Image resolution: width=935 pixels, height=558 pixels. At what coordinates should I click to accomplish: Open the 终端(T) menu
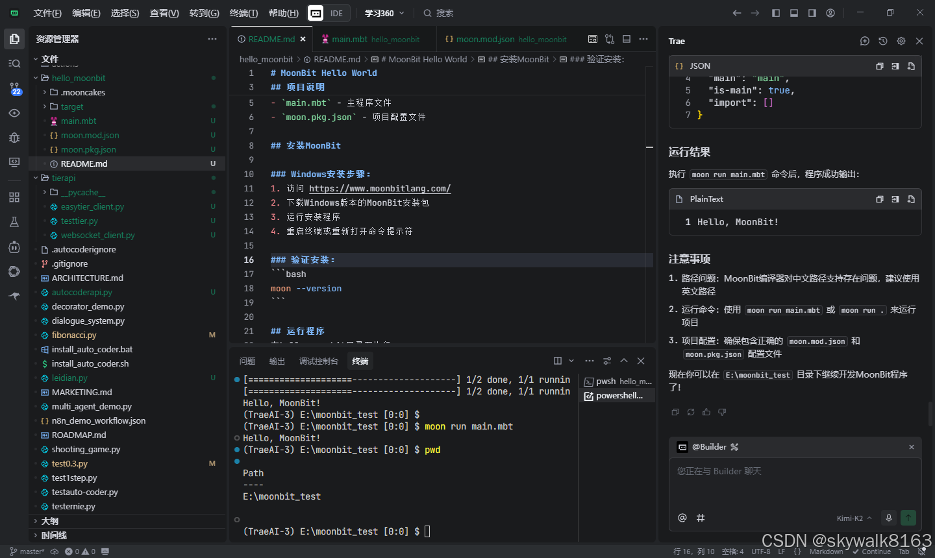(x=243, y=13)
